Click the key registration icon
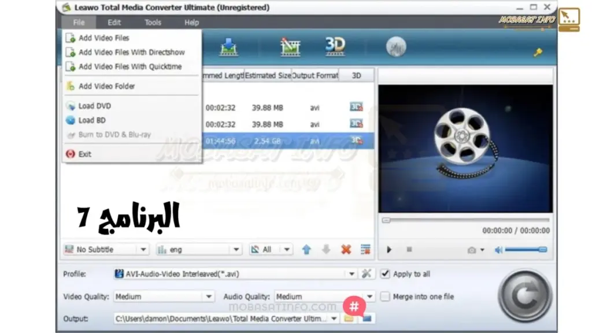Screen dimensions: 592x333 (x=538, y=51)
